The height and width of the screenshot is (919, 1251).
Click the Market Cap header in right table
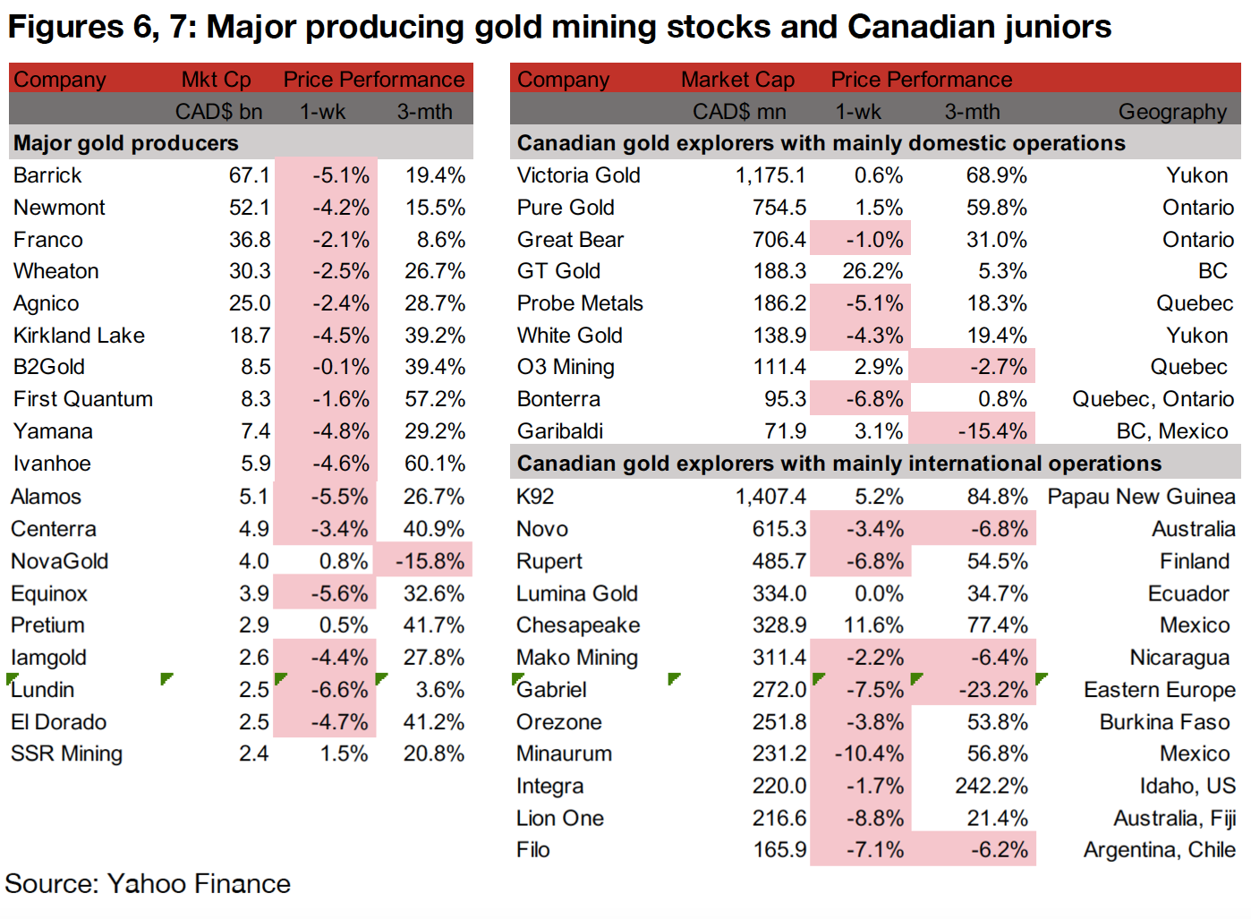pos(737,80)
